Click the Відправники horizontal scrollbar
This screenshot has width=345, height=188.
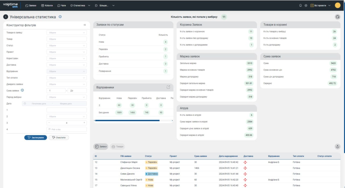(x=127, y=121)
